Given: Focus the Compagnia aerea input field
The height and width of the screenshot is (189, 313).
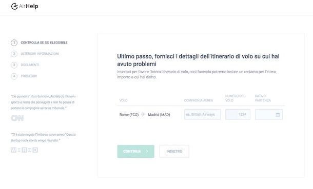Looking at the screenshot, I should pos(202,115).
